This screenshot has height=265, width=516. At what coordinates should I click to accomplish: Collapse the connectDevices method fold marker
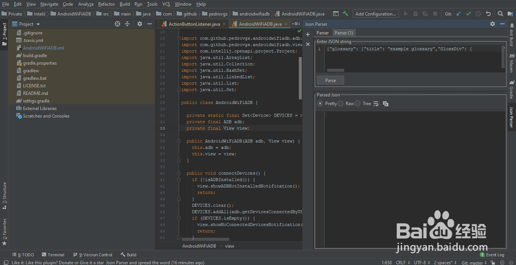(x=179, y=174)
